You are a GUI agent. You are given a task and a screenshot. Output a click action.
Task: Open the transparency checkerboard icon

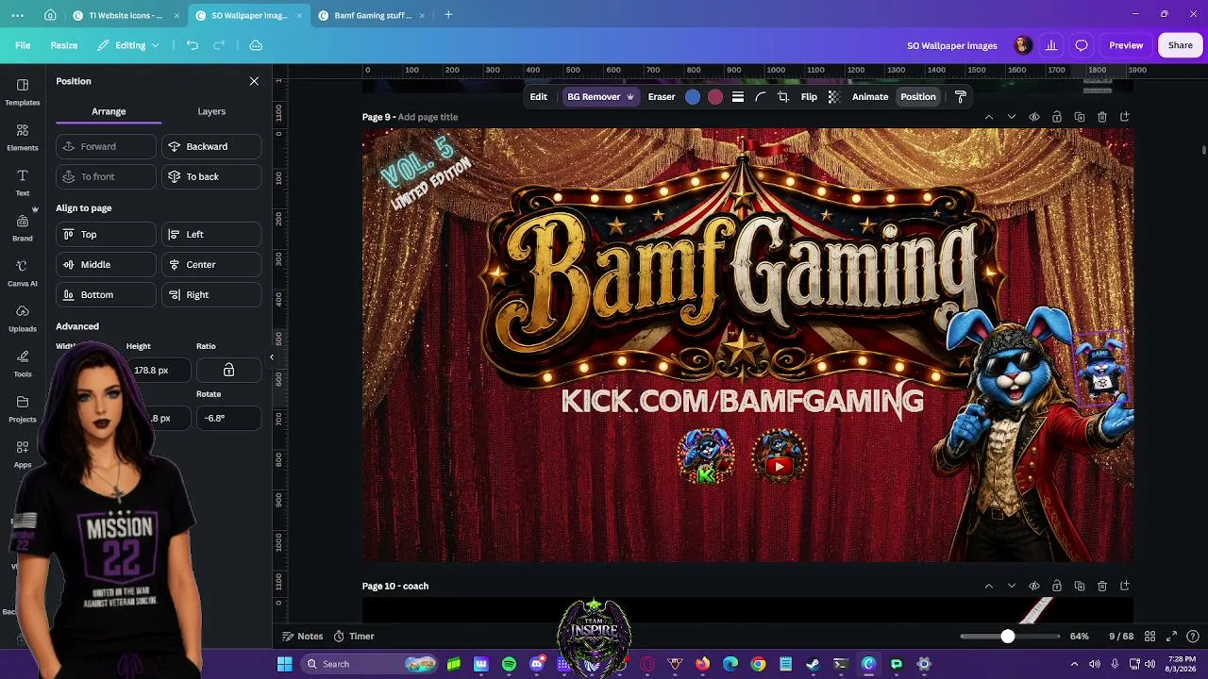[834, 97]
